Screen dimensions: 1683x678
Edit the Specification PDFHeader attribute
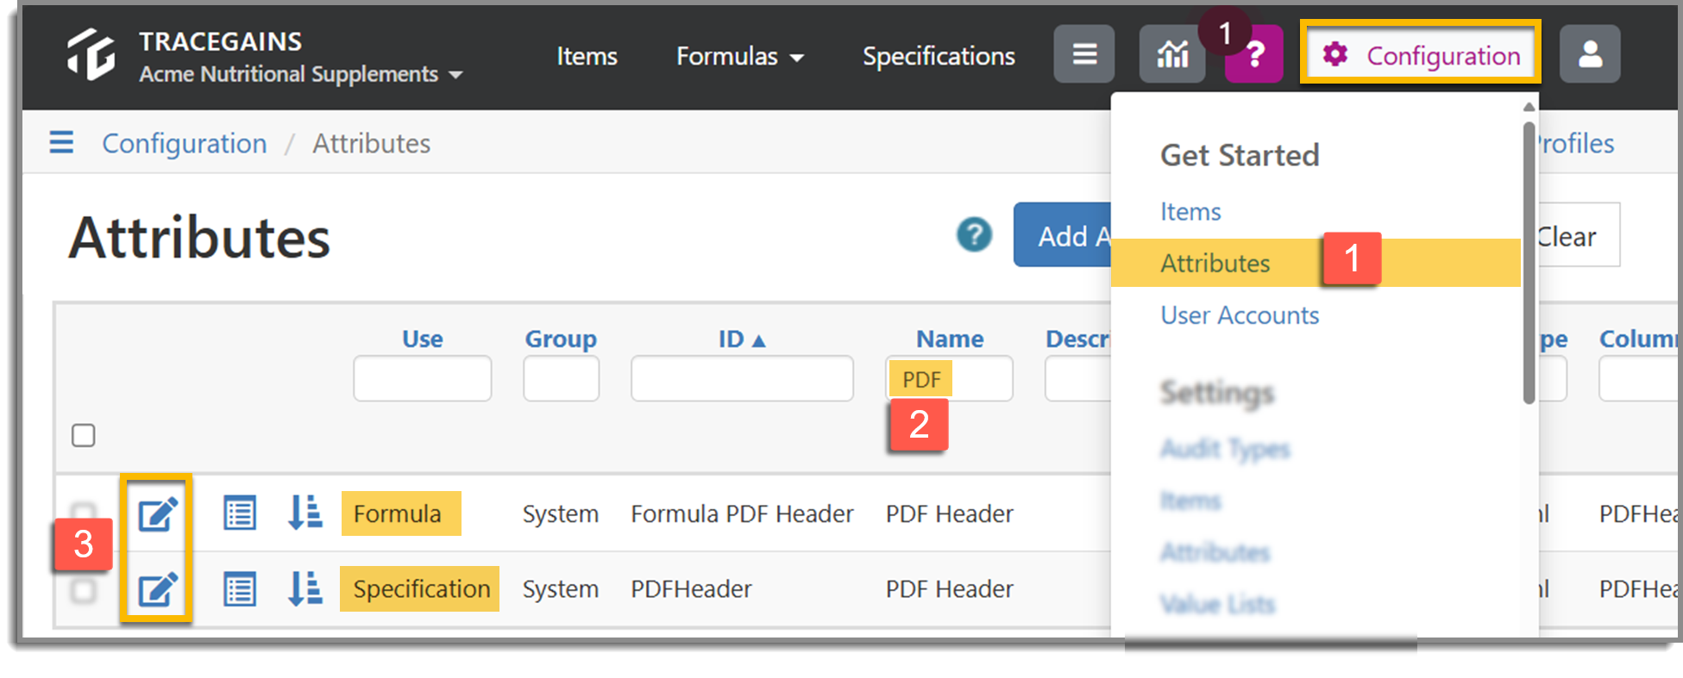pos(158,589)
